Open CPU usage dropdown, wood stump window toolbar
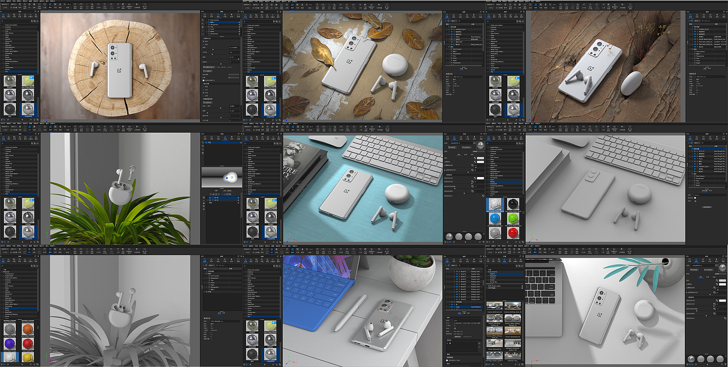The height and width of the screenshot is (367, 728). [14, 4]
